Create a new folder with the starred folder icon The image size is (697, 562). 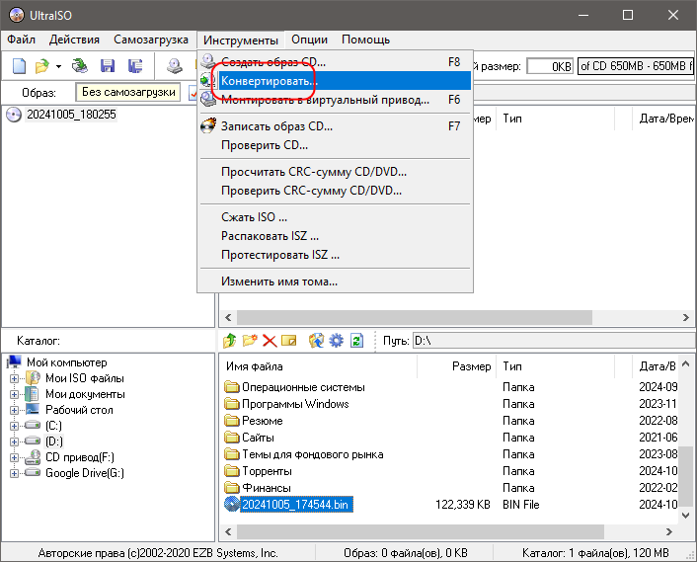click(x=250, y=341)
